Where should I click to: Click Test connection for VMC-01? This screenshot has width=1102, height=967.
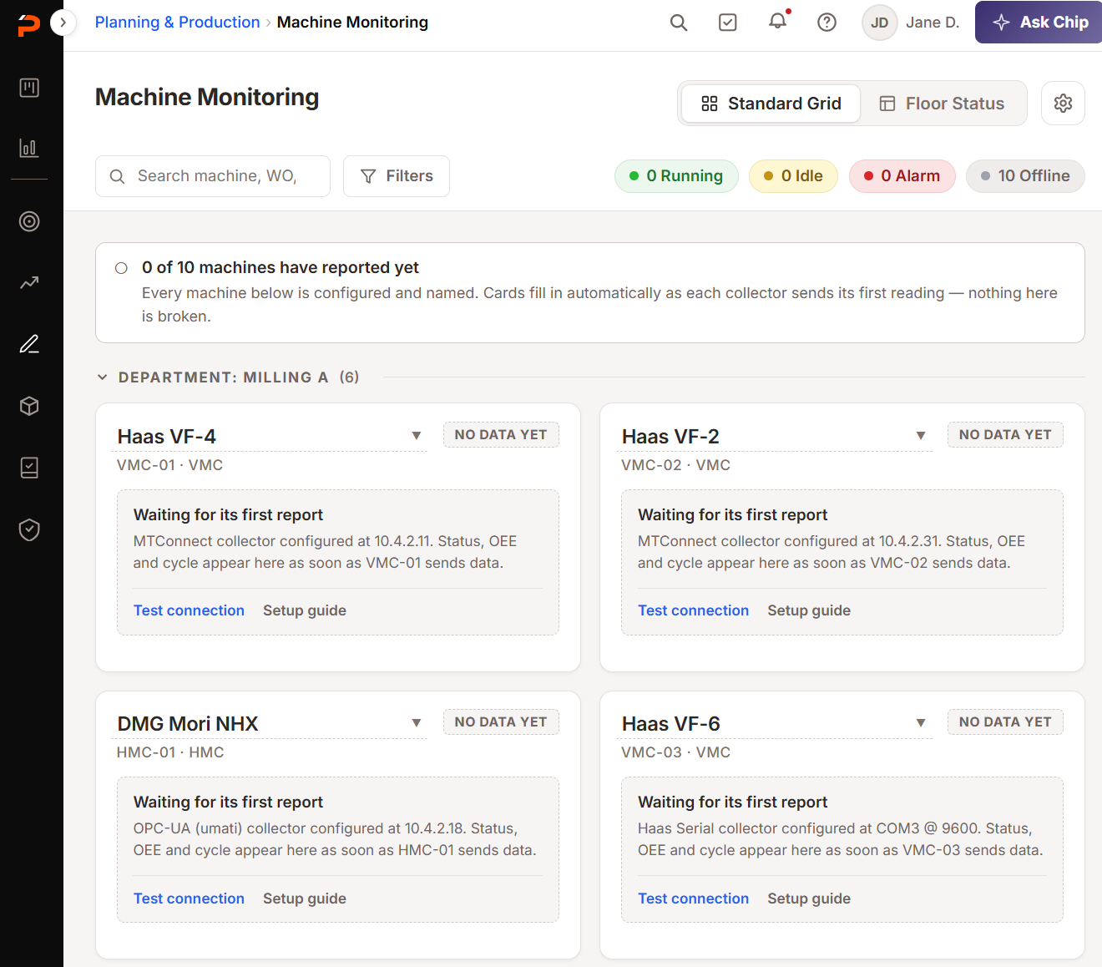pyautogui.click(x=189, y=610)
